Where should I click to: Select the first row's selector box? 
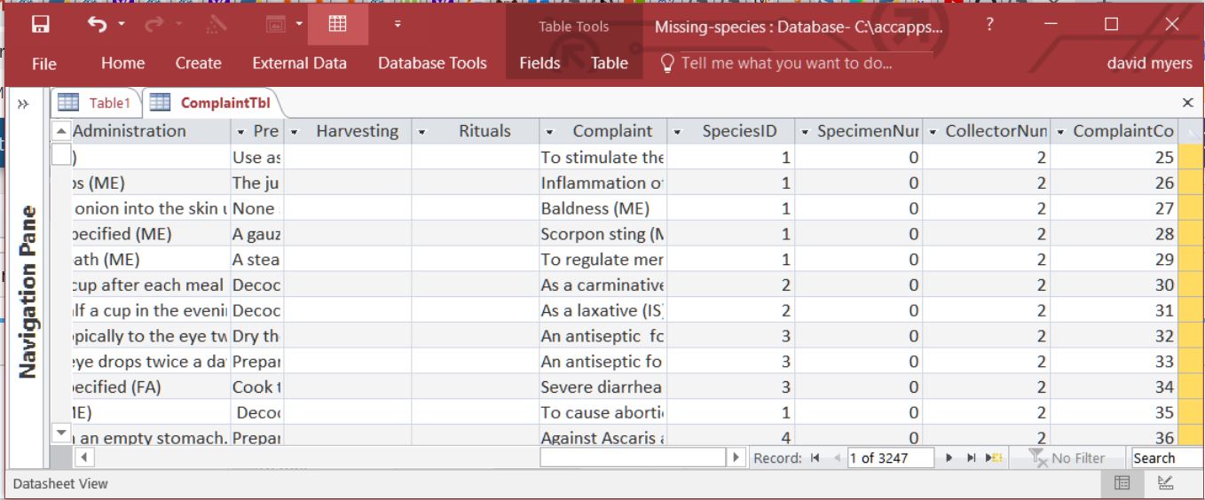pos(60,156)
